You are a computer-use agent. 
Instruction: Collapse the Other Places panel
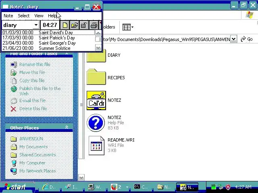pos(67,127)
